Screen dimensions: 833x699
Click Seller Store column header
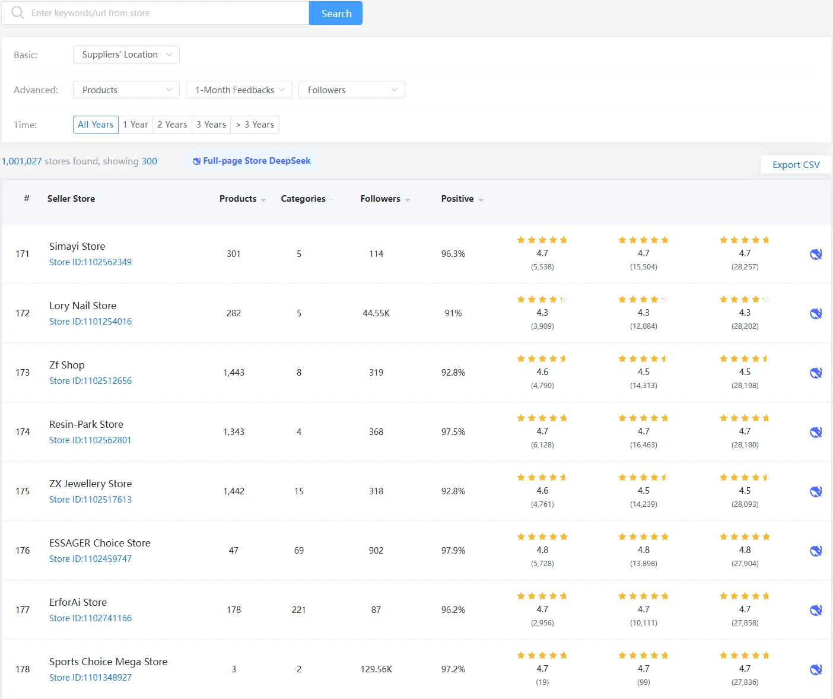click(x=71, y=199)
